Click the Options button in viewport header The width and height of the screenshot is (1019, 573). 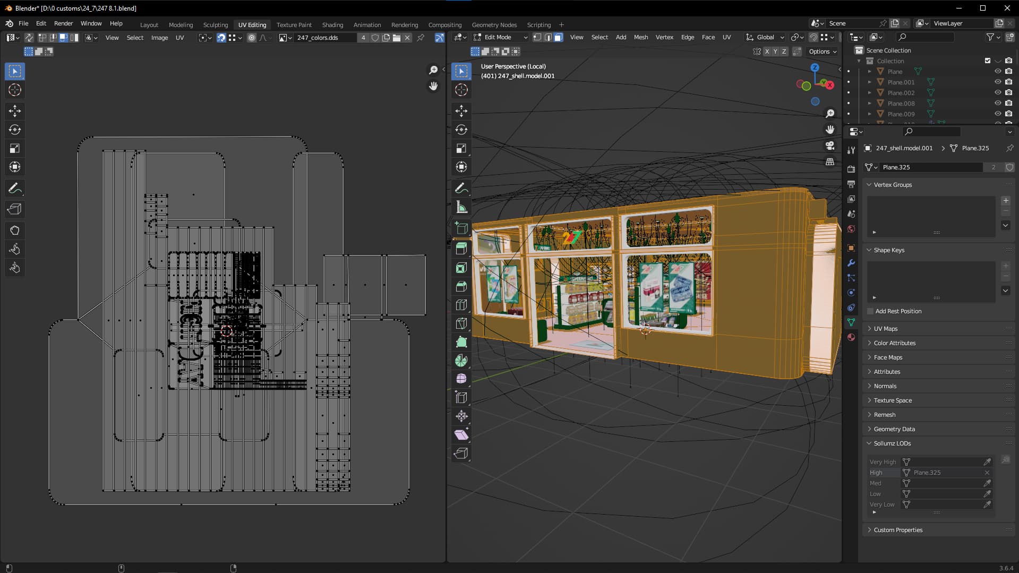coord(823,52)
